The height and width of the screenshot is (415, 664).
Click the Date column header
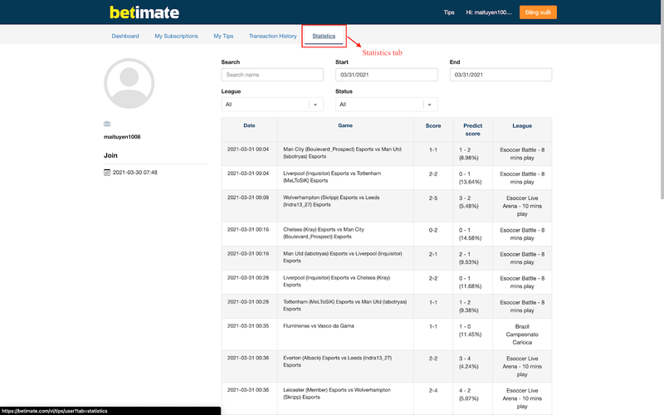pyautogui.click(x=249, y=125)
